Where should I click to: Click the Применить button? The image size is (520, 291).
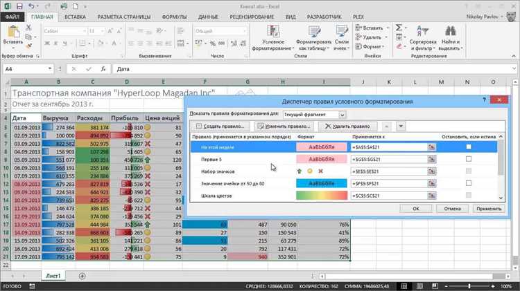[489, 209]
